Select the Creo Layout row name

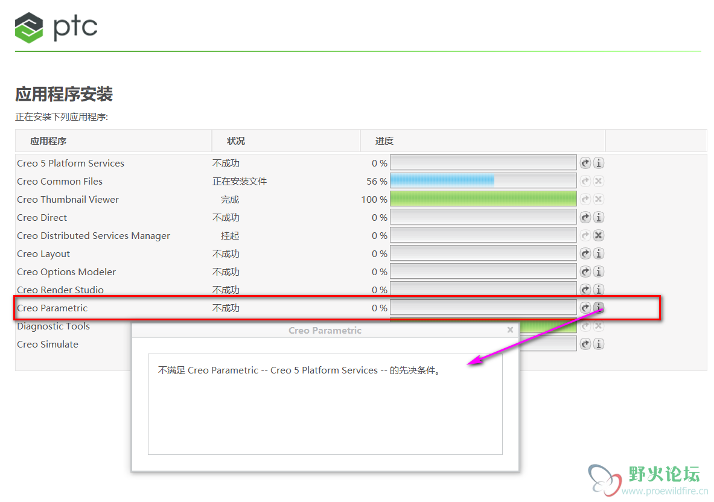tap(43, 254)
